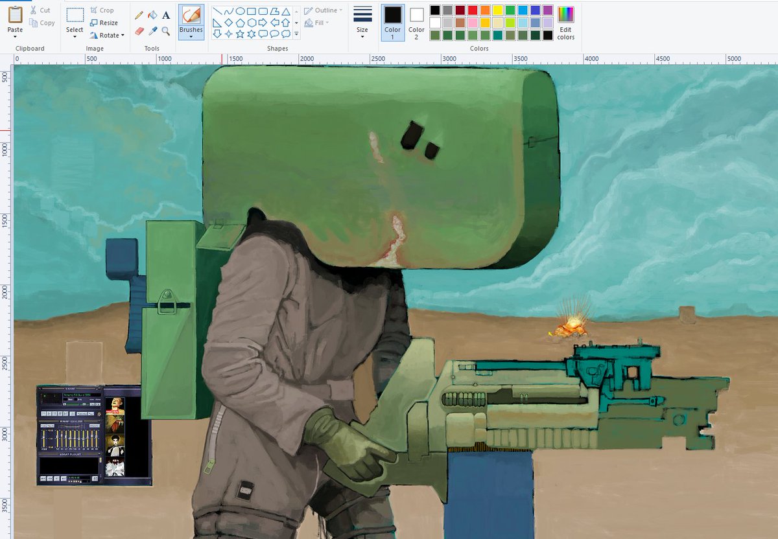Select the Color picker eyedropper tool
The width and height of the screenshot is (778, 539).
152,30
